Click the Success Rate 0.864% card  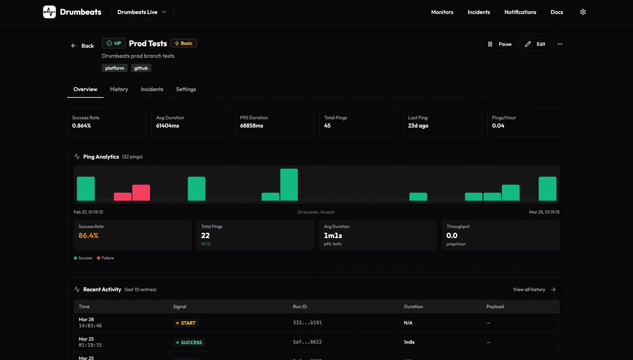(107, 122)
